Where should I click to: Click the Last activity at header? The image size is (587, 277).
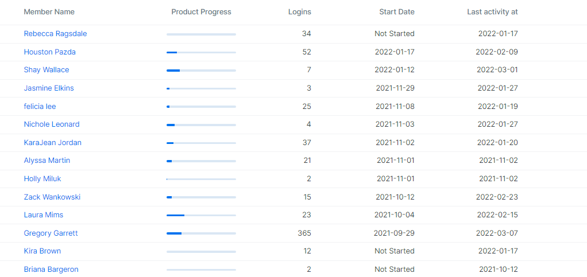click(492, 12)
